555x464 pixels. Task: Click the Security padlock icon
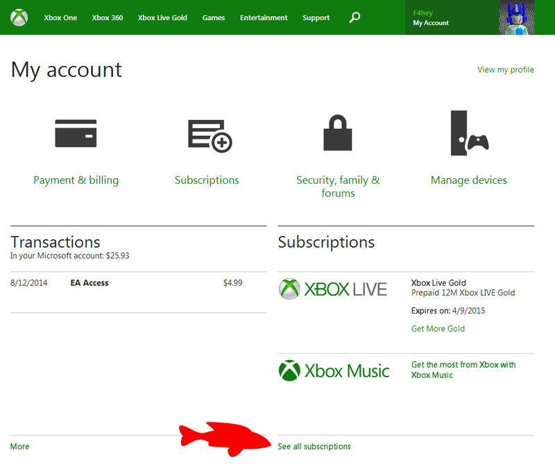pos(338,132)
